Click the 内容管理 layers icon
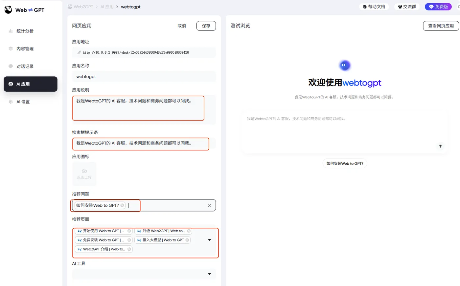This screenshot has width=460, height=286. 11,49
